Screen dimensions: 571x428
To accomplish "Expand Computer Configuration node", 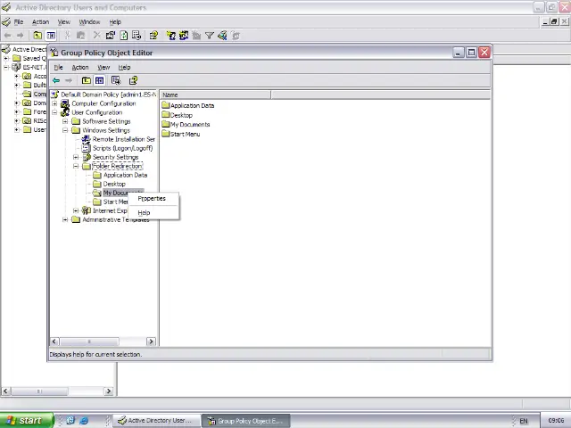I will [54, 103].
